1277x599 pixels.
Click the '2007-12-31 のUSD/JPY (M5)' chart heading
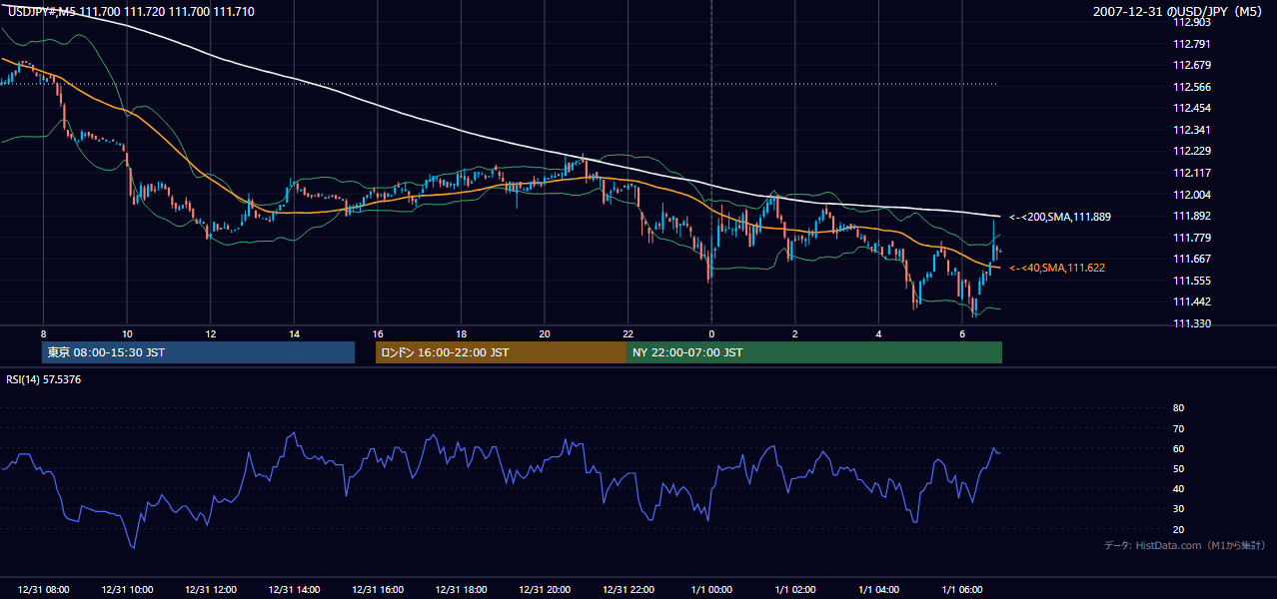click(x=1179, y=11)
